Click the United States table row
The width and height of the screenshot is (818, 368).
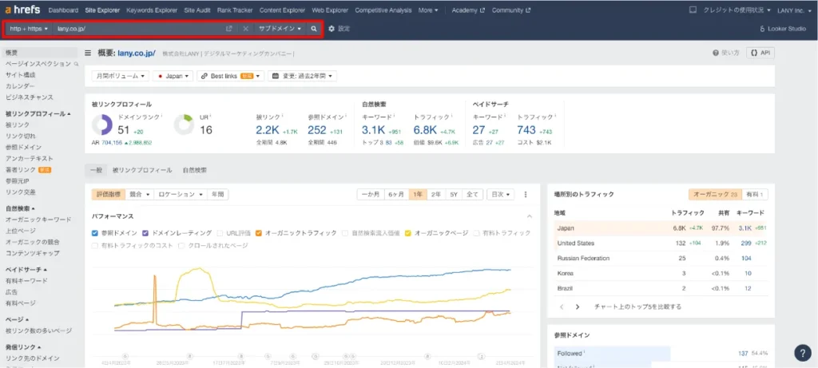tap(661, 243)
